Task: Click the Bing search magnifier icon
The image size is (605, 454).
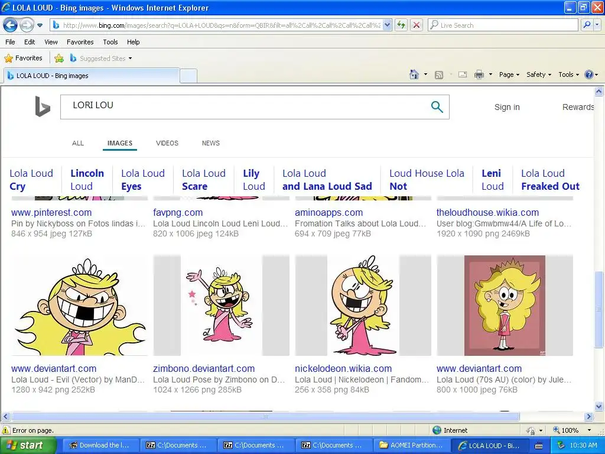Action: 437,106
